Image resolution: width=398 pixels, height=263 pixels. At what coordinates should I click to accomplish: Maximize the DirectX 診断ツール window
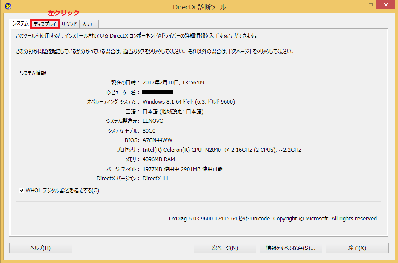(371, 5)
